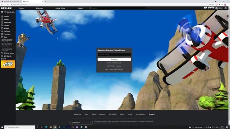
Task: Click 'Have a promo code? Click here' link
Action: (114, 69)
